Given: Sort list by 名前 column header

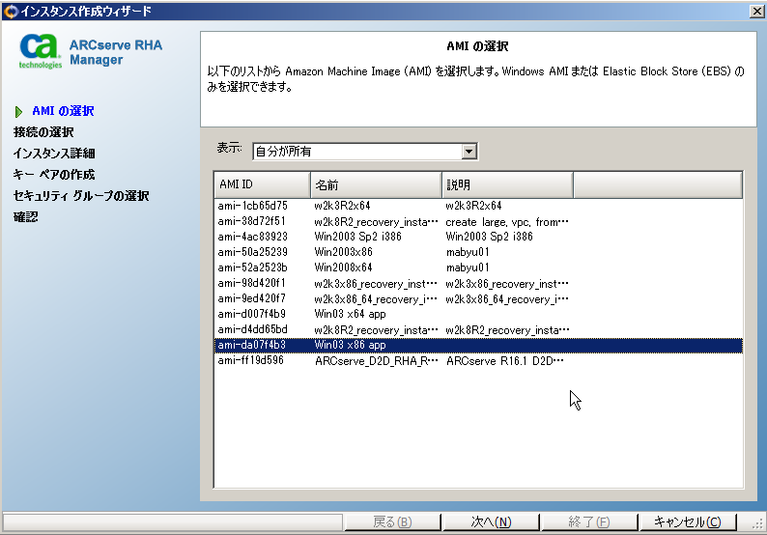Looking at the screenshot, I should coord(376,184).
